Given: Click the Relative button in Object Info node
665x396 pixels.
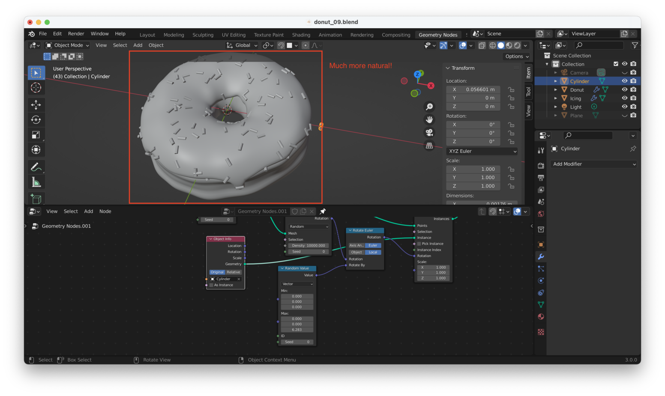Looking at the screenshot, I should pos(234,272).
